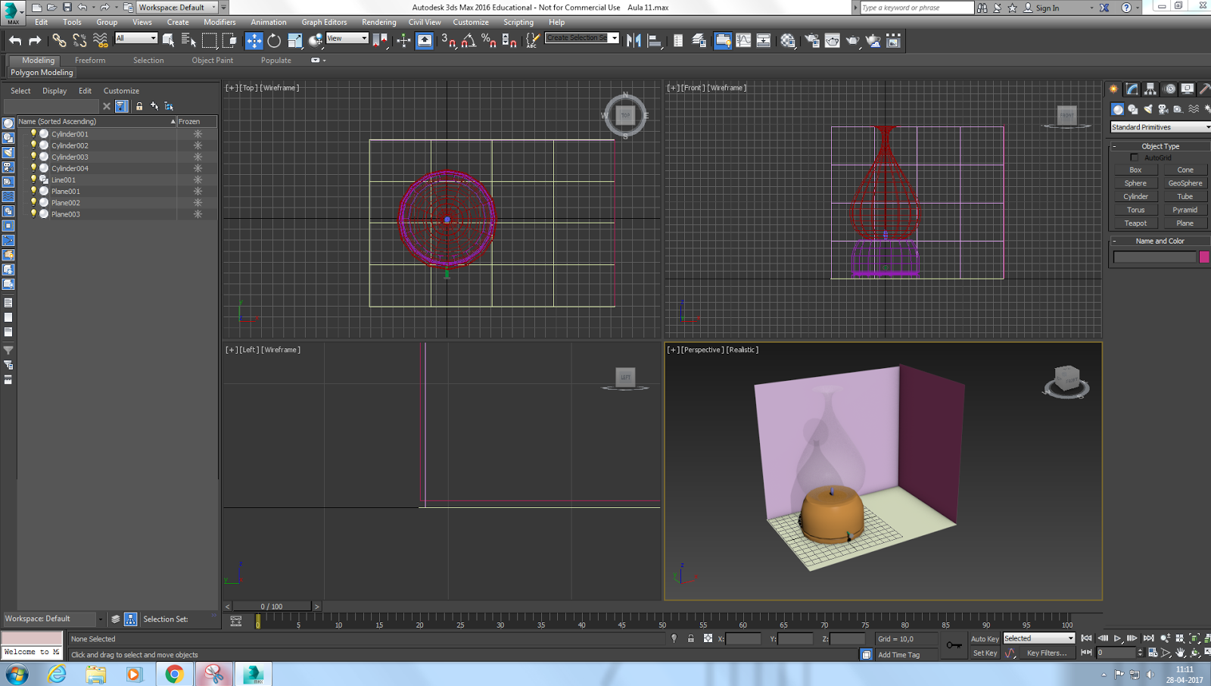Open the reference coordinate system View dropdown
The height and width of the screenshot is (686, 1211).
(x=347, y=39)
